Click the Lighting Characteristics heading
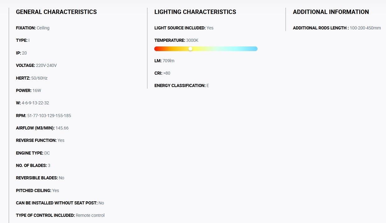 195,12
